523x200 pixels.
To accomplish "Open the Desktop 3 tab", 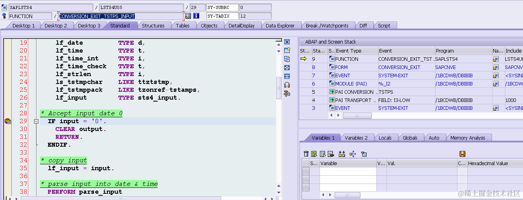I will pos(89,25).
